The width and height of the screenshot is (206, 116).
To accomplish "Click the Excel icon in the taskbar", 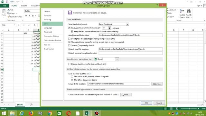I will point(87,113).
